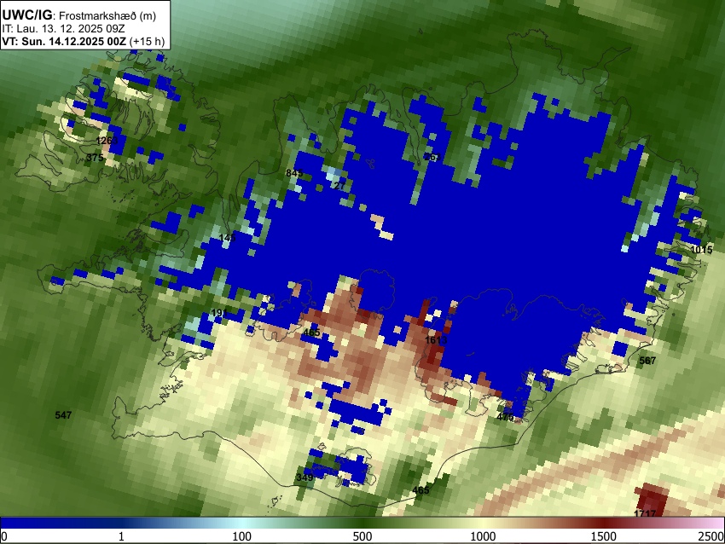Click the 845 value on the map
The height and width of the screenshot is (544, 725).
294,173
